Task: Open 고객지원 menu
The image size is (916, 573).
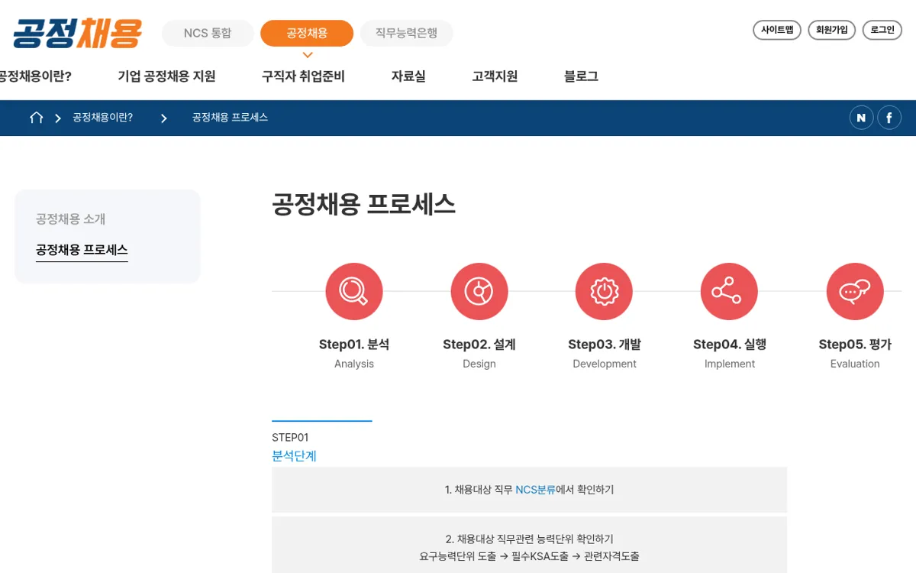Action: [495, 76]
